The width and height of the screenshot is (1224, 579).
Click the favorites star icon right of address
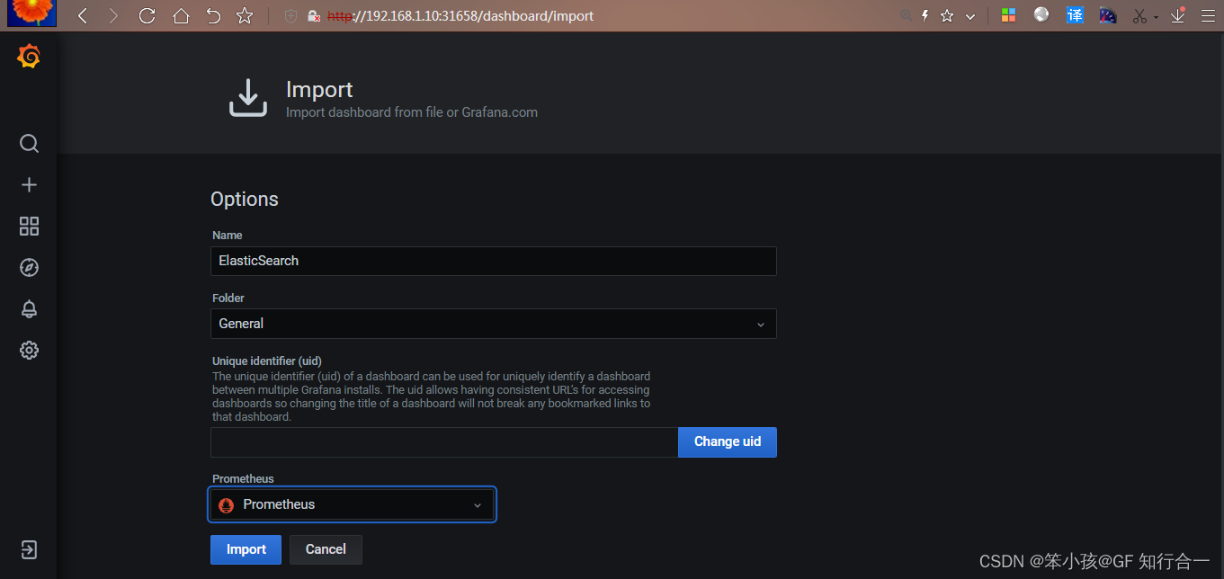click(947, 16)
